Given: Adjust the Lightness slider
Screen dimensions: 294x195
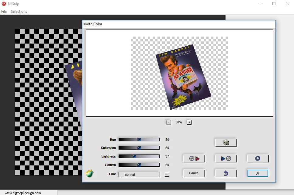Looking at the screenshot, I should pos(139,156).
